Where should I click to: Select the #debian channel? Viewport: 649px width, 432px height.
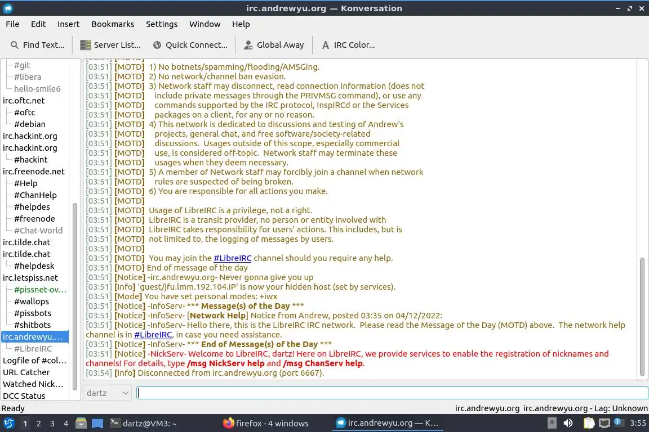tap(29, 124)
